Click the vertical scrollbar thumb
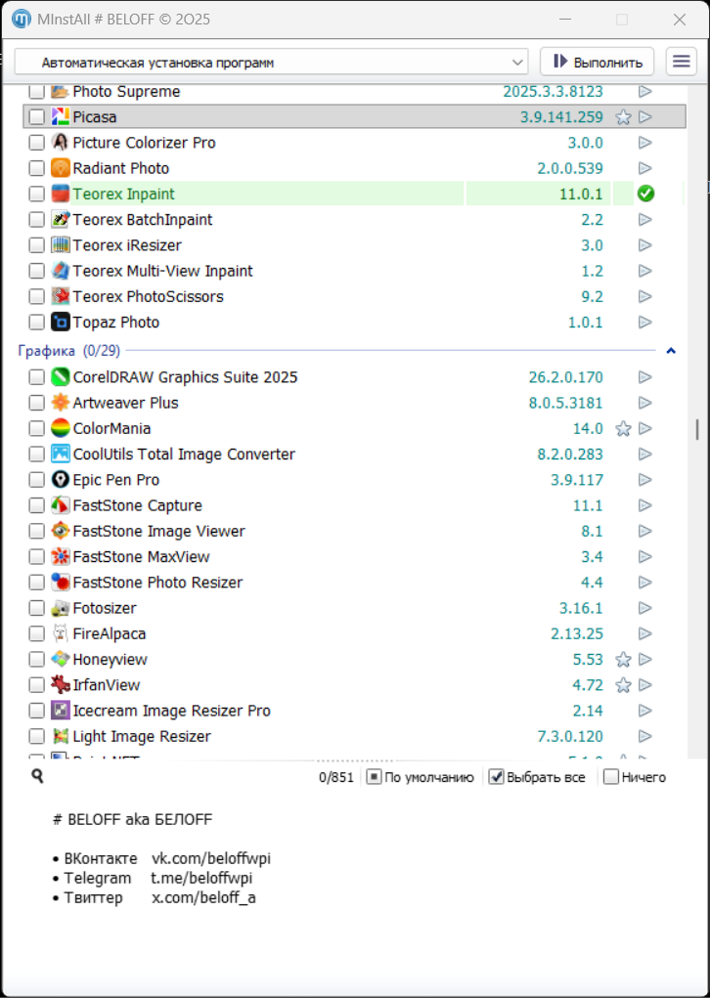 (697, 429)
